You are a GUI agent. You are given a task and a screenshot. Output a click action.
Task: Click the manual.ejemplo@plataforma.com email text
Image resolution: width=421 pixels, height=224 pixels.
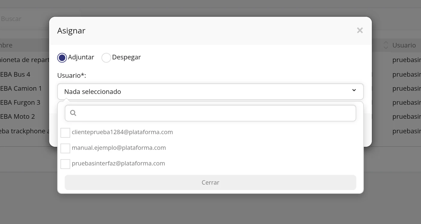pyautogui.click(x=119, y=148)
